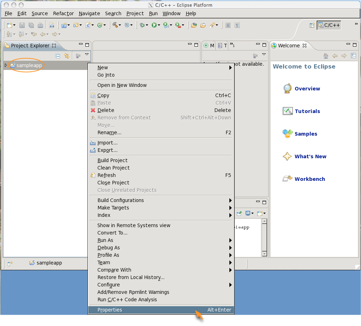Image resolution: width=361 pixels, height=326 pixels.
Task: Choose Rename... in context menu
Action: (161, 133)
